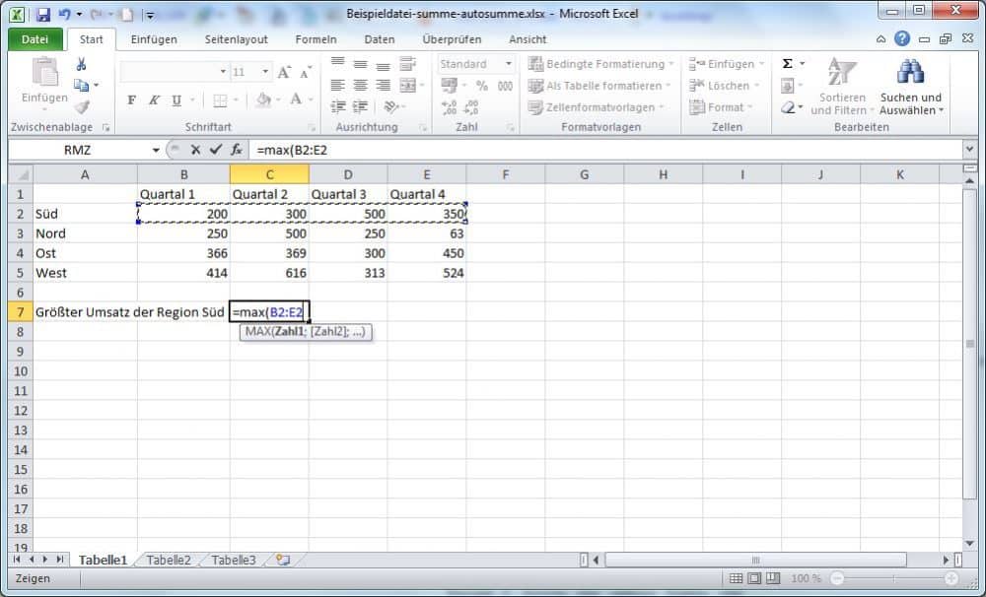The width and height of the screenshot is (986, 597).
Task: Click the Copy icon in Zwischenablage group
Action: (x=81, y=85)
